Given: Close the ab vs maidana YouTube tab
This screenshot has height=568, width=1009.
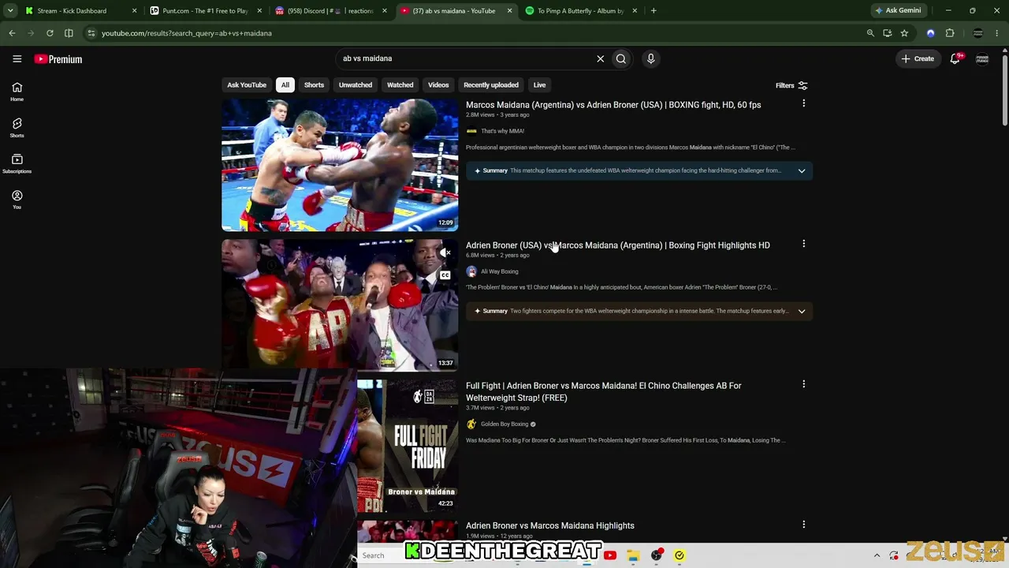Looking at the screenshot, I should [509, 11].
